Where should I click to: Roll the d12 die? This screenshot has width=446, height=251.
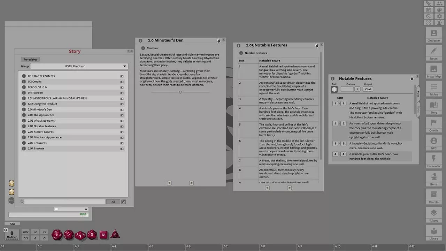(69, 235)
